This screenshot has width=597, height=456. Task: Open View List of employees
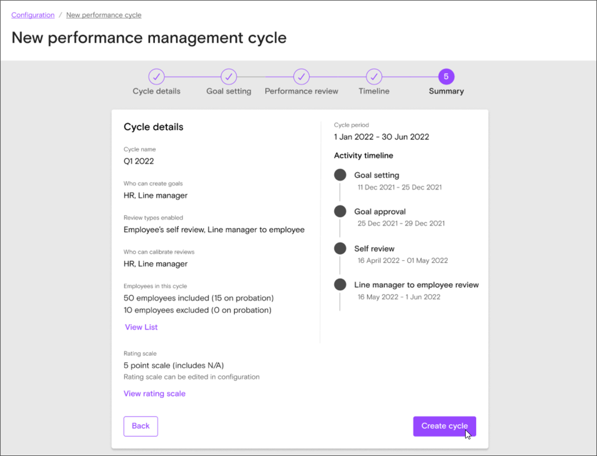point(141,327)
